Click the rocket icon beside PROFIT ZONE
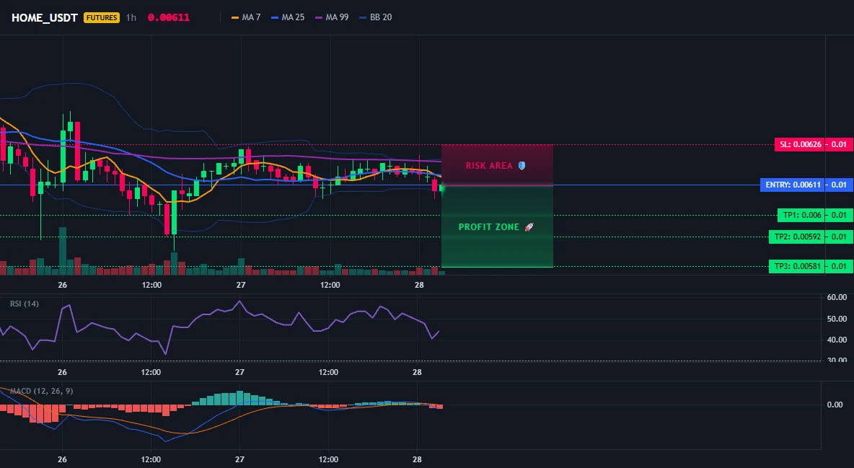The height and width of the screenshot is (468, 854). click(529, 227)
